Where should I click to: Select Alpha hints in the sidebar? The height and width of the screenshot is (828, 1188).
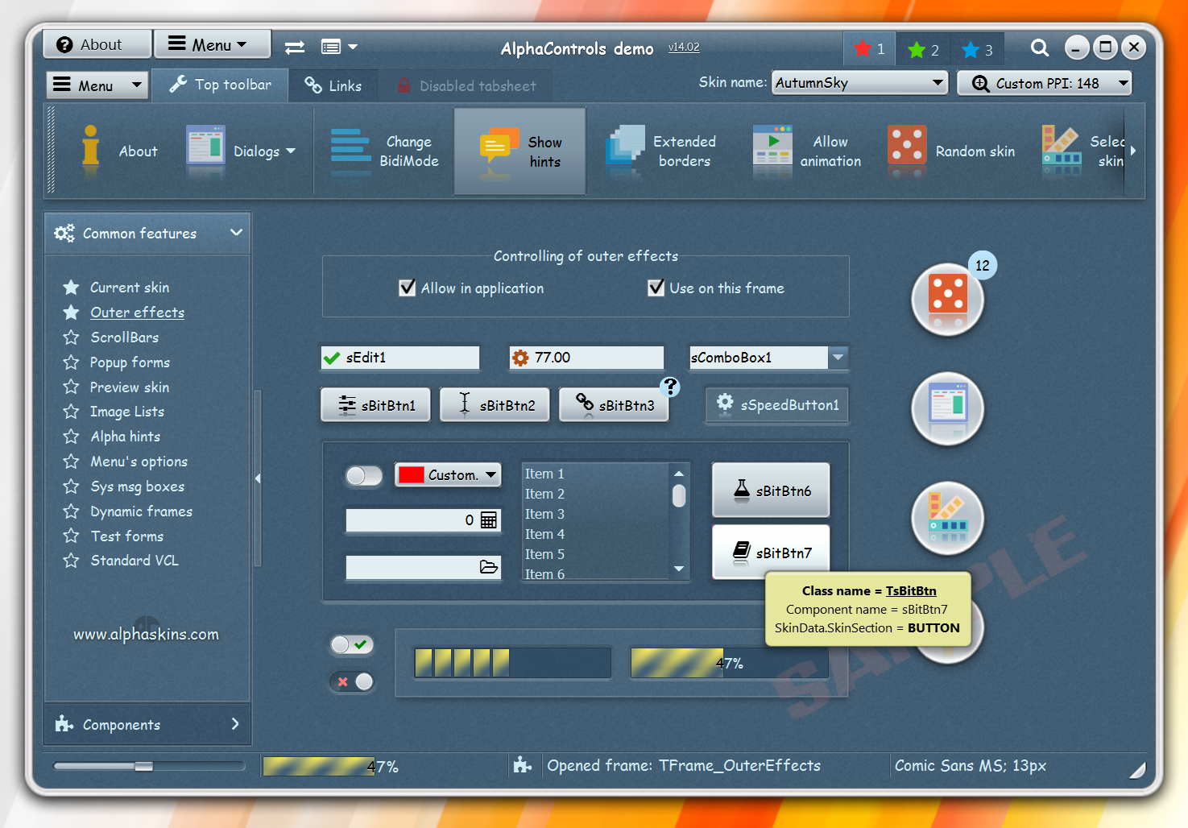coord(125,437)
